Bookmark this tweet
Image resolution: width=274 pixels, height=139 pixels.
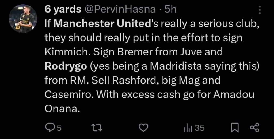point(235,128)
